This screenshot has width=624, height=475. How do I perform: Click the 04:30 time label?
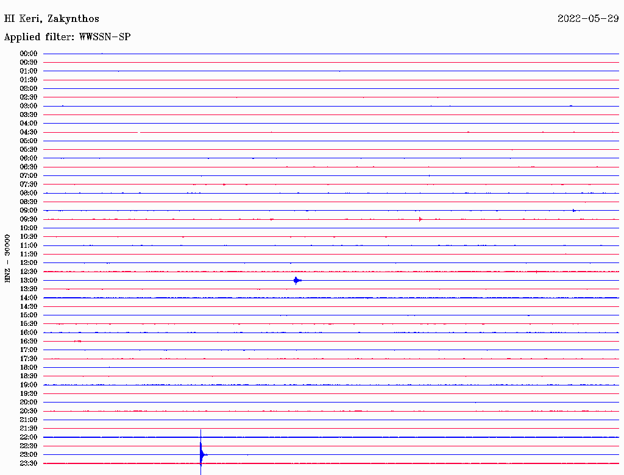(x=29, y=132)
